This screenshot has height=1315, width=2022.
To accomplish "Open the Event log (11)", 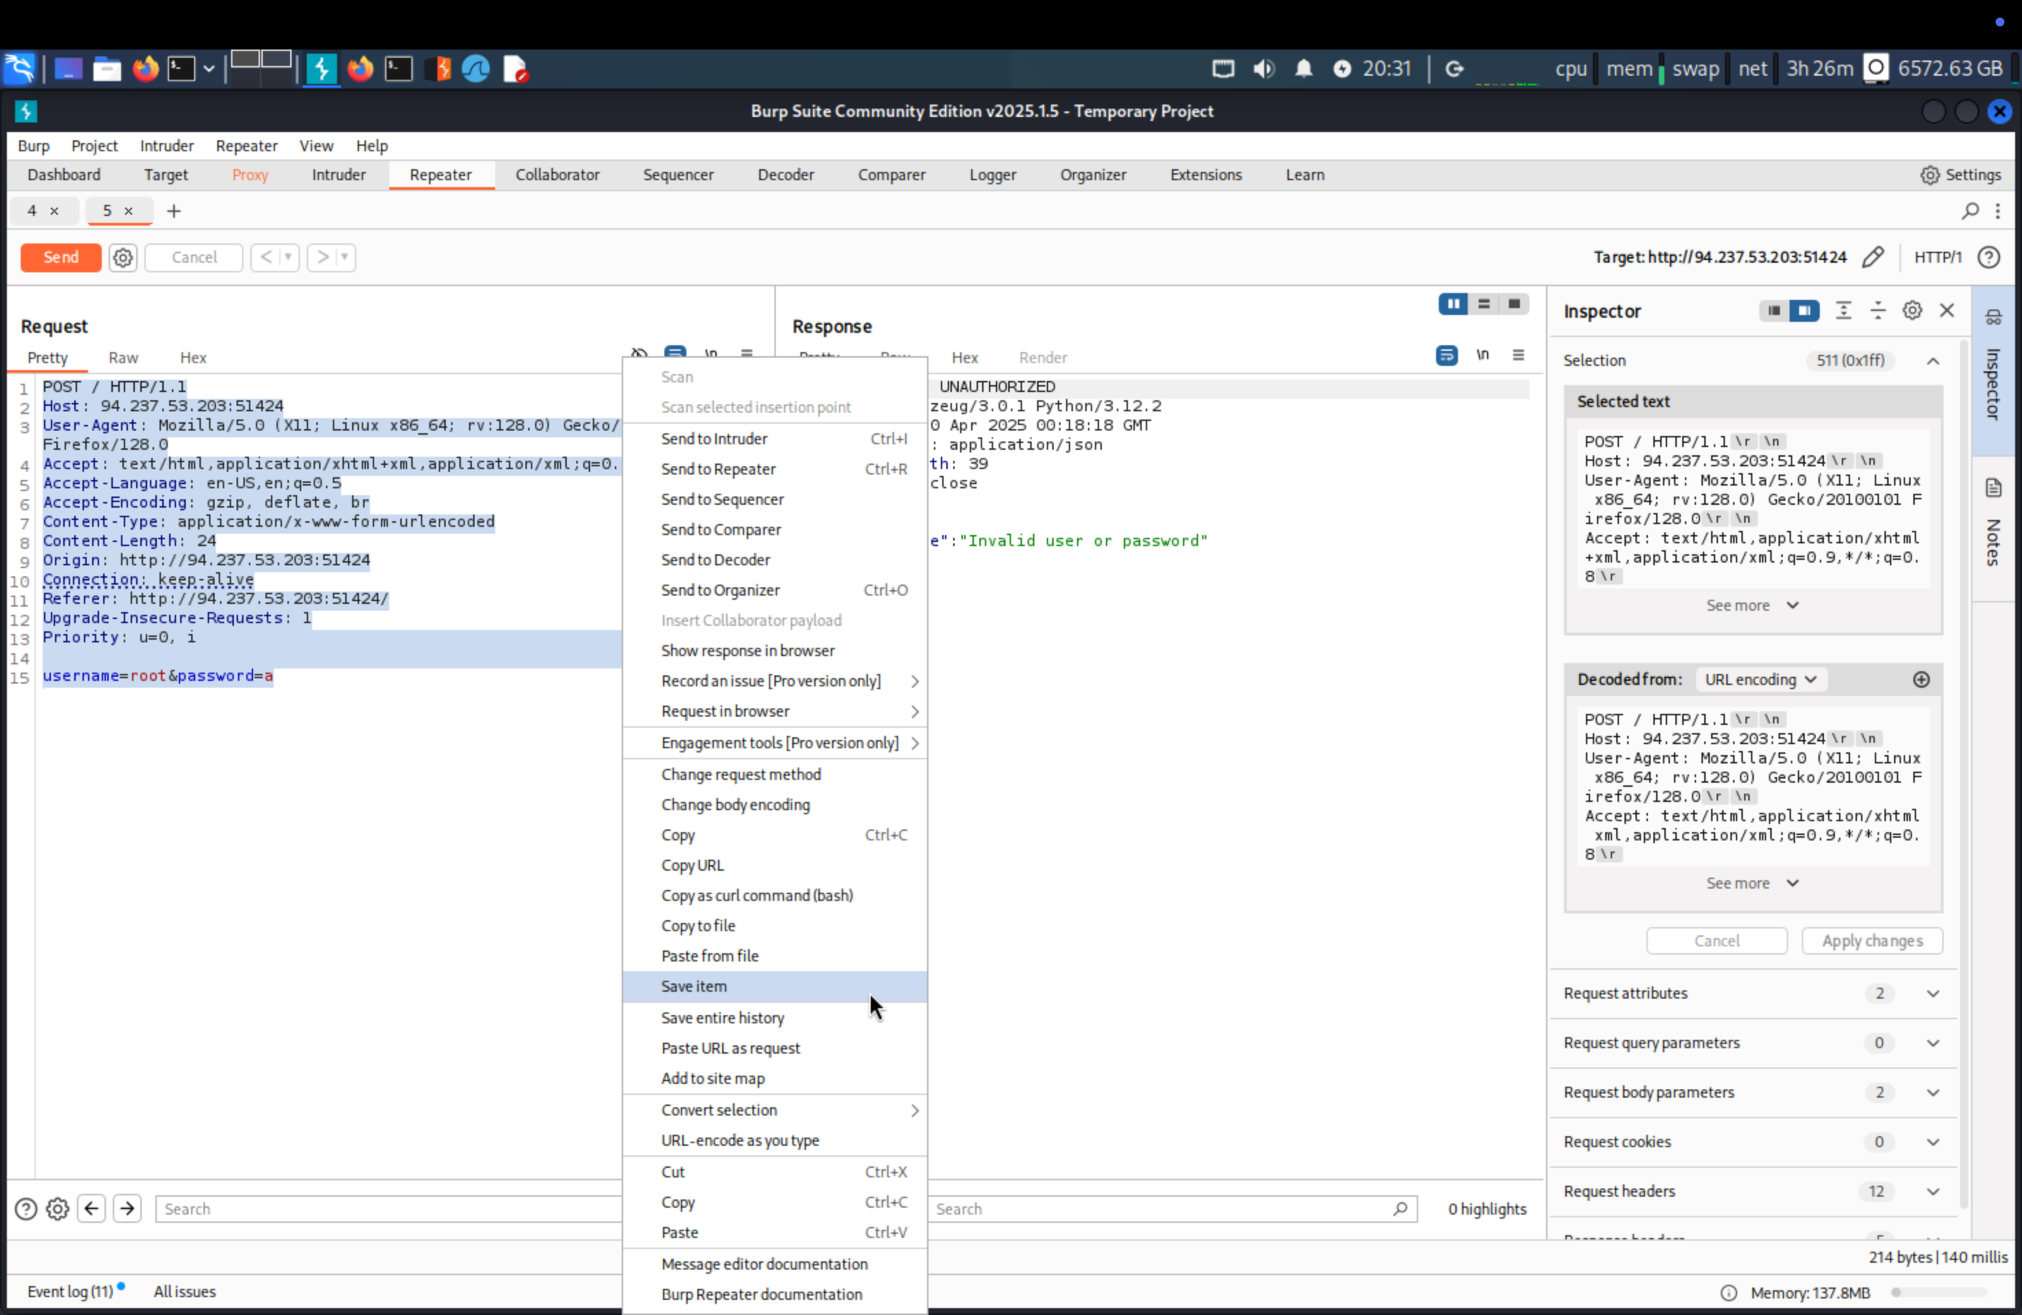I will [71, 1291].
